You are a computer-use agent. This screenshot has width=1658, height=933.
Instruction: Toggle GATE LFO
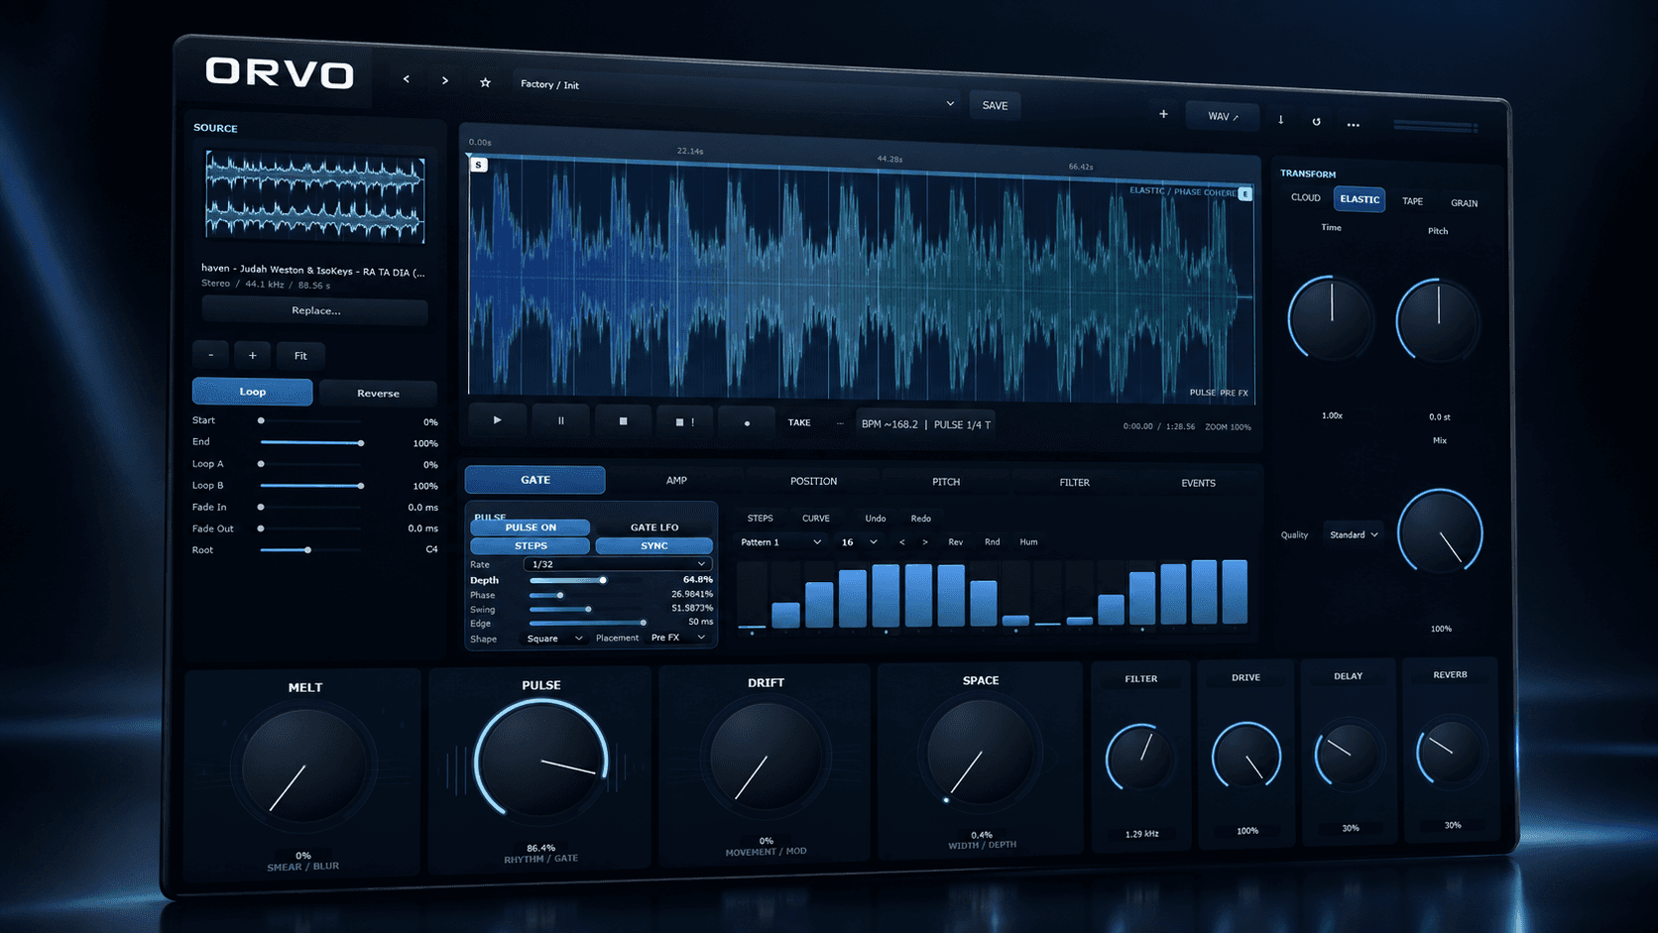pos(654,527)
